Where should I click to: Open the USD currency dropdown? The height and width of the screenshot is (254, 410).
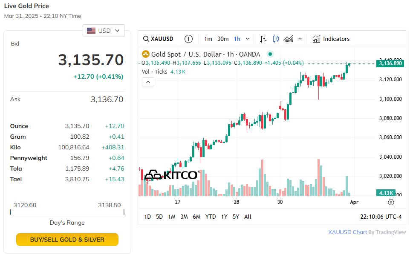click(x=104, y=31)
